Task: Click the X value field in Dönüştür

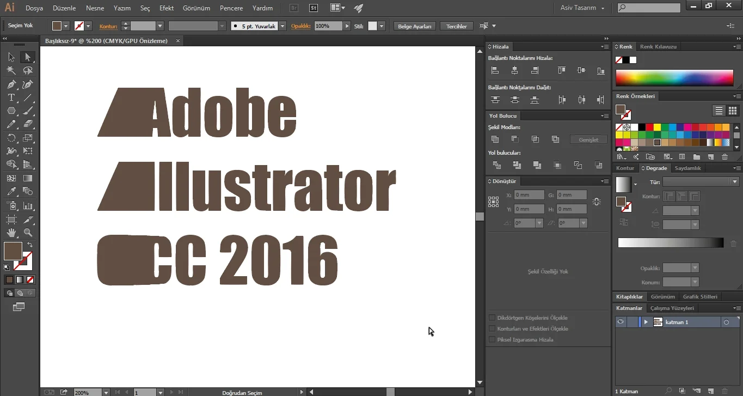Action: coord(529,194)
